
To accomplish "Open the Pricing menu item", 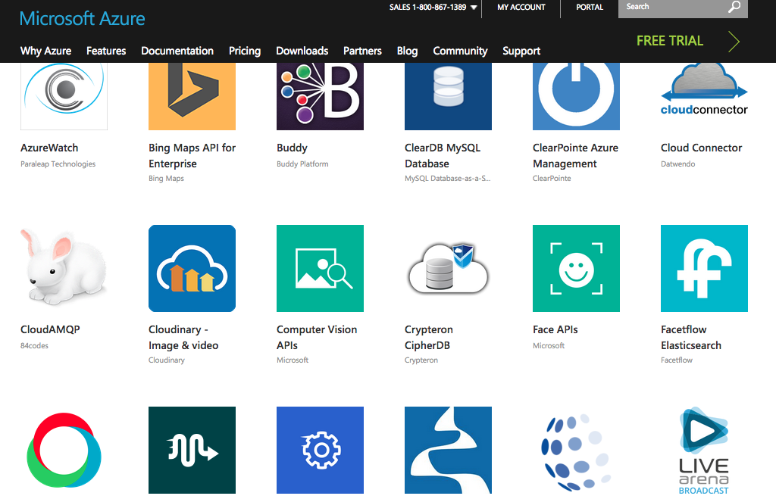I will (245, 51).
